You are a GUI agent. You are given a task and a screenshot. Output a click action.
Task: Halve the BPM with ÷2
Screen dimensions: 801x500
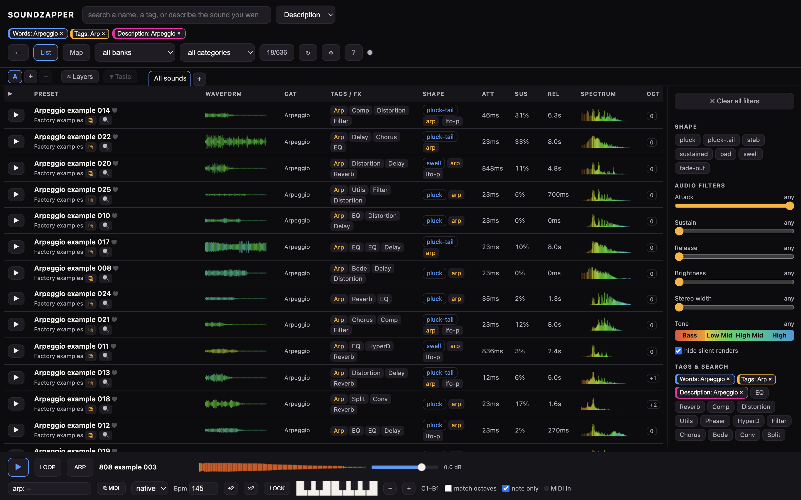[x=231, y=488]
